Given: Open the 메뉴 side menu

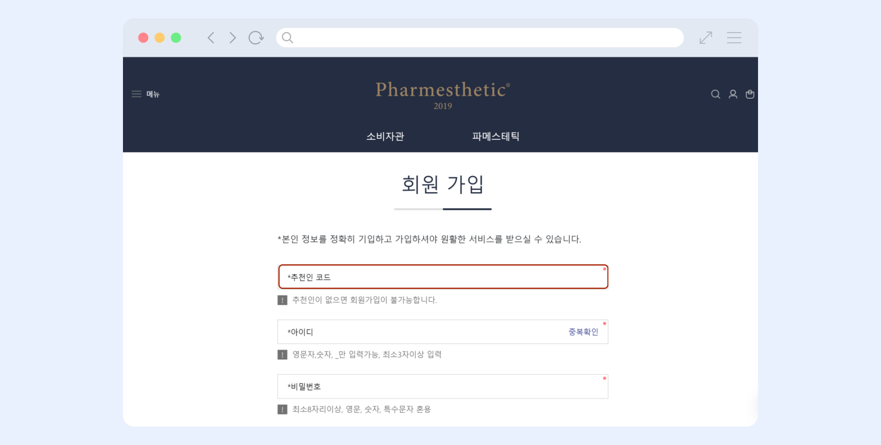Looking at the screenshot, I should pyautogui.click(x=146, y=94).
